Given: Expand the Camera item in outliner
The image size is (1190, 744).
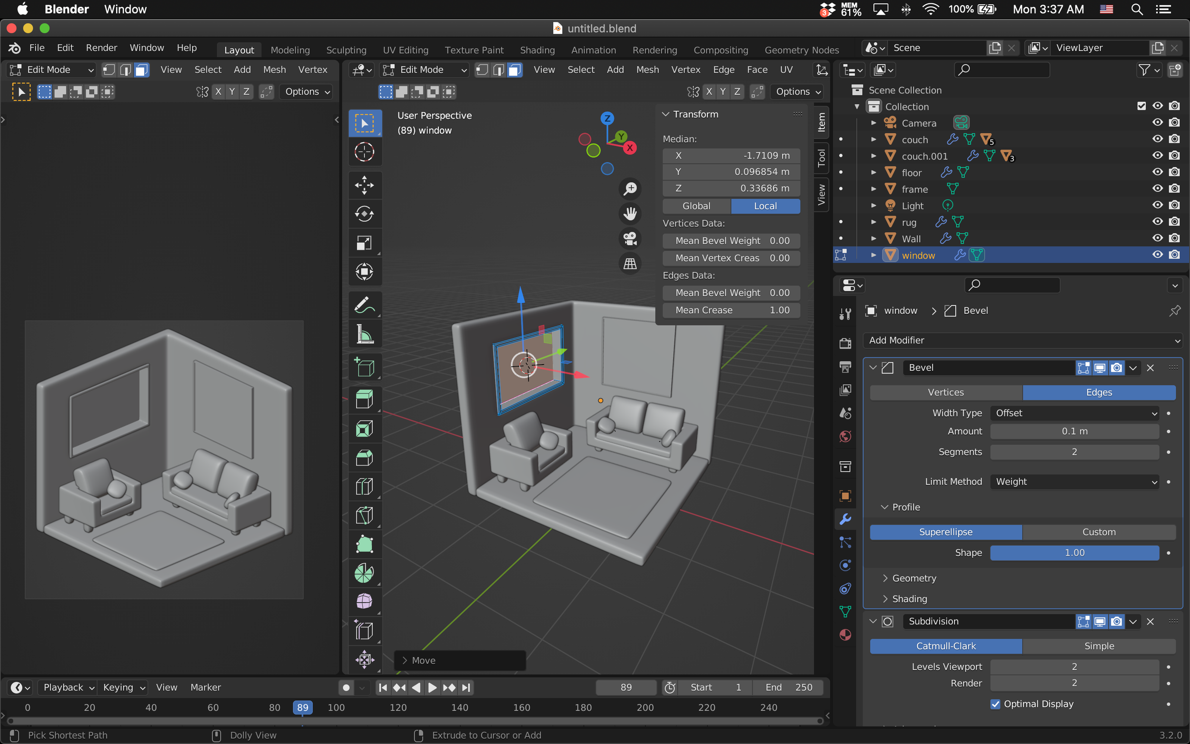Looking at the screenshot, I should (873, 123).
